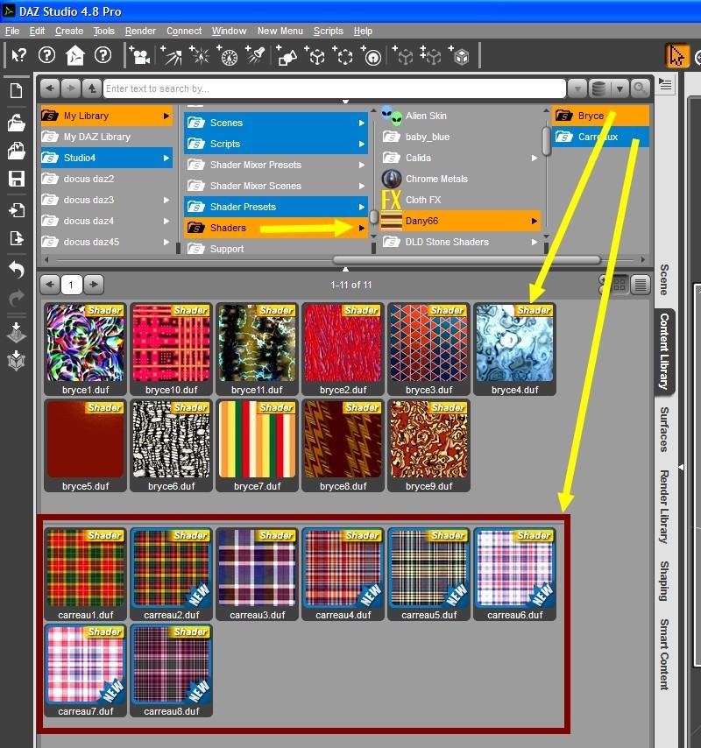Click the Import icon with inward arrow
The height and width of the screenshot is (748, 701).
[x=17, y=210]
